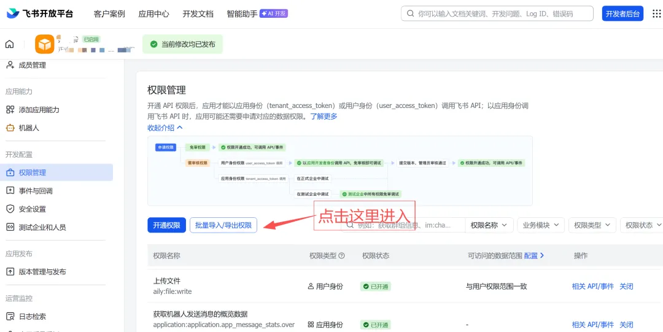Click the 权限管理 sidebar icon
The width and height of the screenshot is (663, 332).
click(x=10, y=172)
